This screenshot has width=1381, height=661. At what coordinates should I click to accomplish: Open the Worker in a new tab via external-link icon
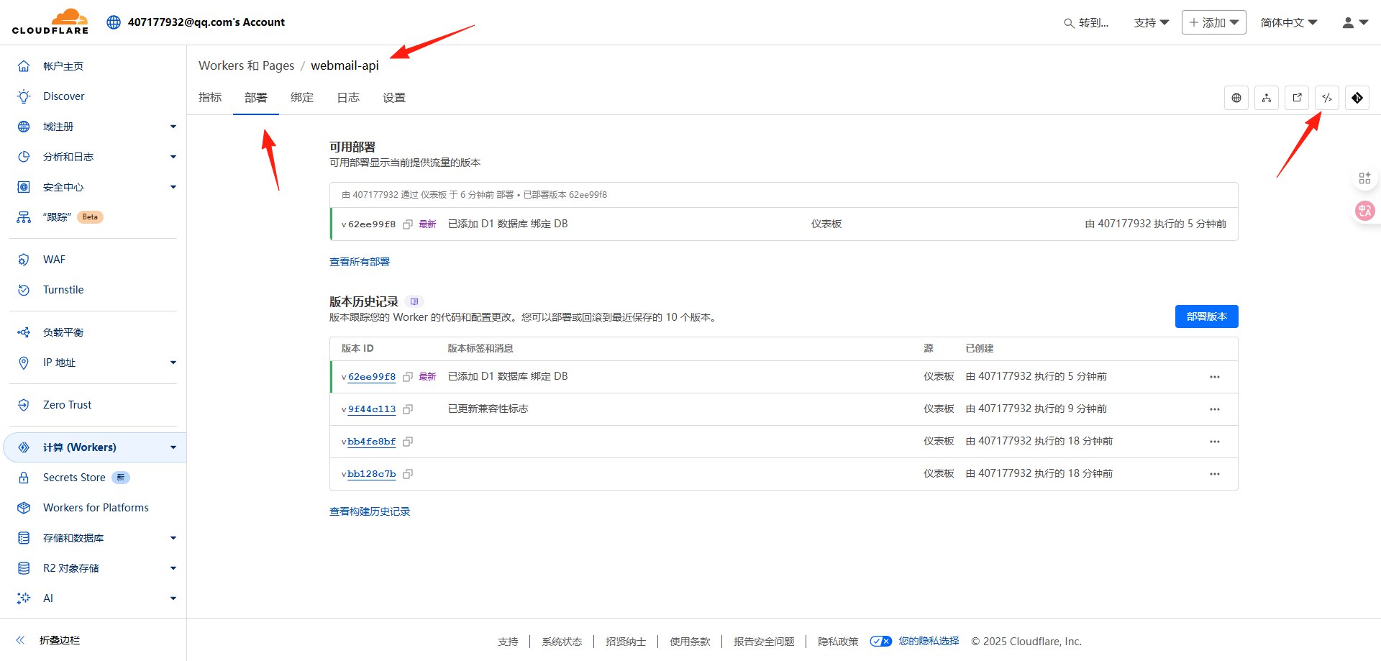[x=1297, y=98]
